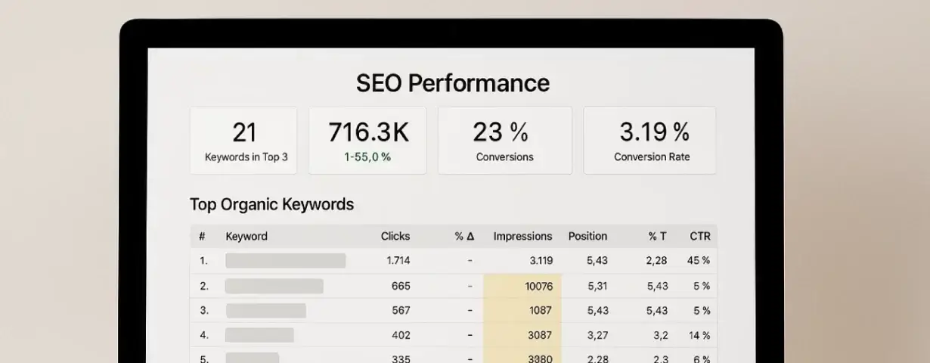Sort by the % T column header
Image resolution: width=930 pixels, height=363 pixels.
[657, 236]
